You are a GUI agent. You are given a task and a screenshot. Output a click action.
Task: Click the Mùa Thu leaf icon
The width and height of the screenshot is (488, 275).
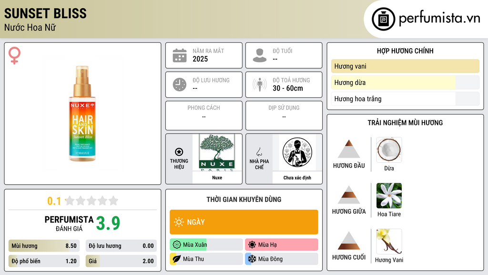177,259
